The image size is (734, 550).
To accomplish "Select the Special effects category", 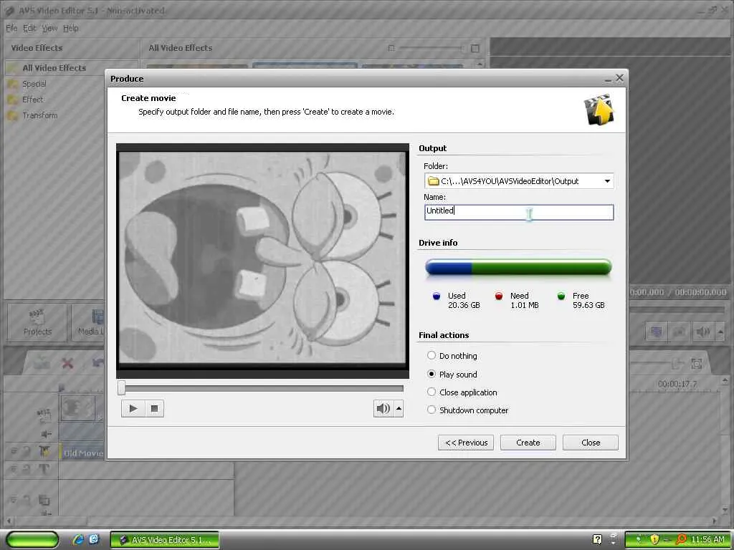I will click(x=34, y=84).
